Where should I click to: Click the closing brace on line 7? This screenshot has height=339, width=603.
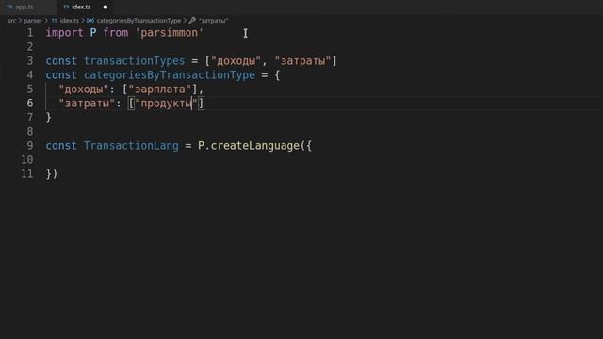[48, 117]
